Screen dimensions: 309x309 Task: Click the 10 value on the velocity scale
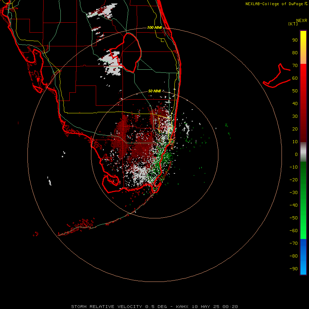[x=295, y=142]
